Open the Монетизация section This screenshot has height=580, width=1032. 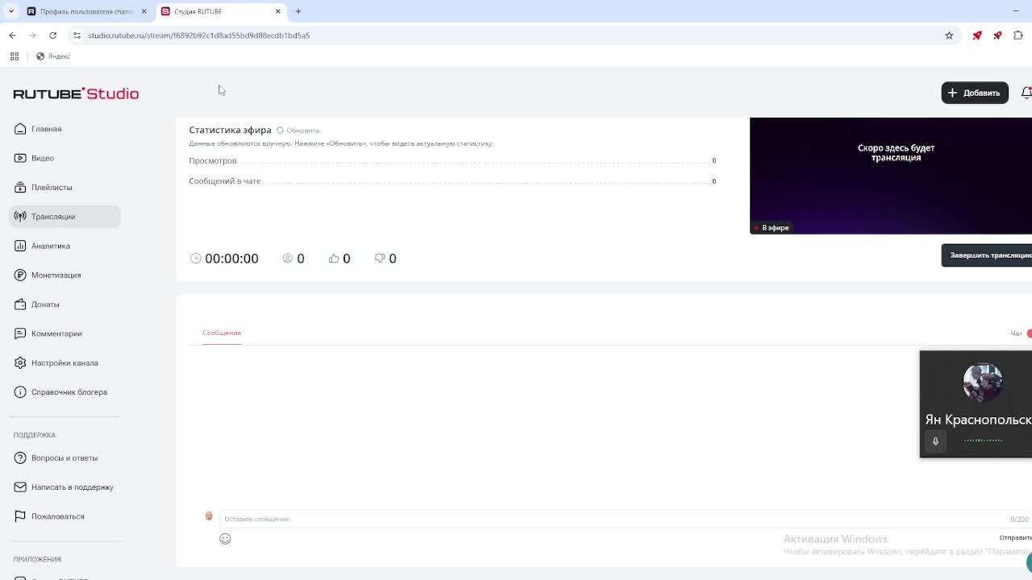click(56, 275)
